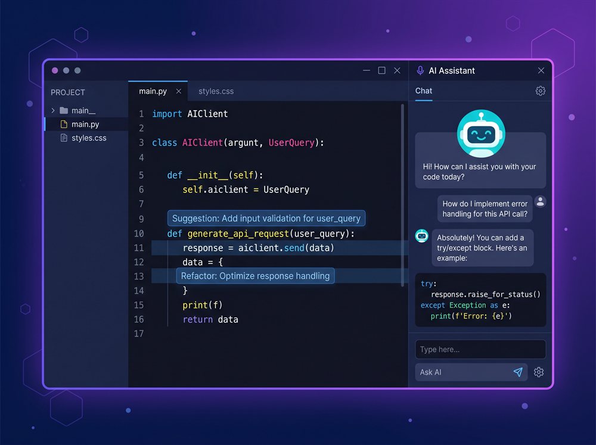Click line number 11 in the gutter

coord(139,248)
